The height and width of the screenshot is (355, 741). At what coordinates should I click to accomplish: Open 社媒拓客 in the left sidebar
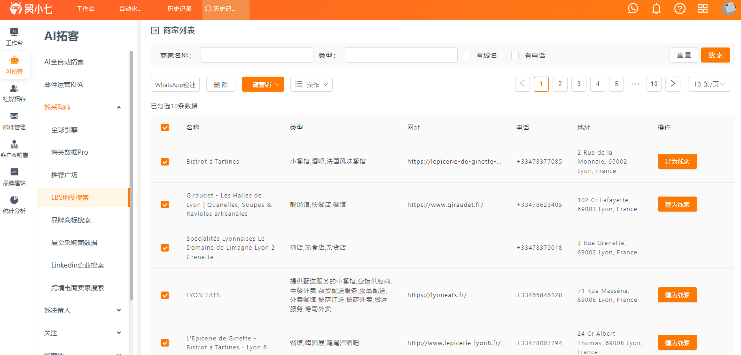tap(14, 93)
